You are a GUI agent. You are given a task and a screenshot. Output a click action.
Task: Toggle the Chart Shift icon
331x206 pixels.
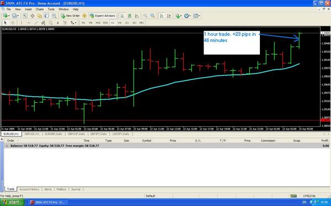(169, 16)
